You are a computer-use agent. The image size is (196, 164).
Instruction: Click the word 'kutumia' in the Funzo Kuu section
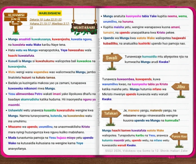pyautogui.click(x=107, y=140)
